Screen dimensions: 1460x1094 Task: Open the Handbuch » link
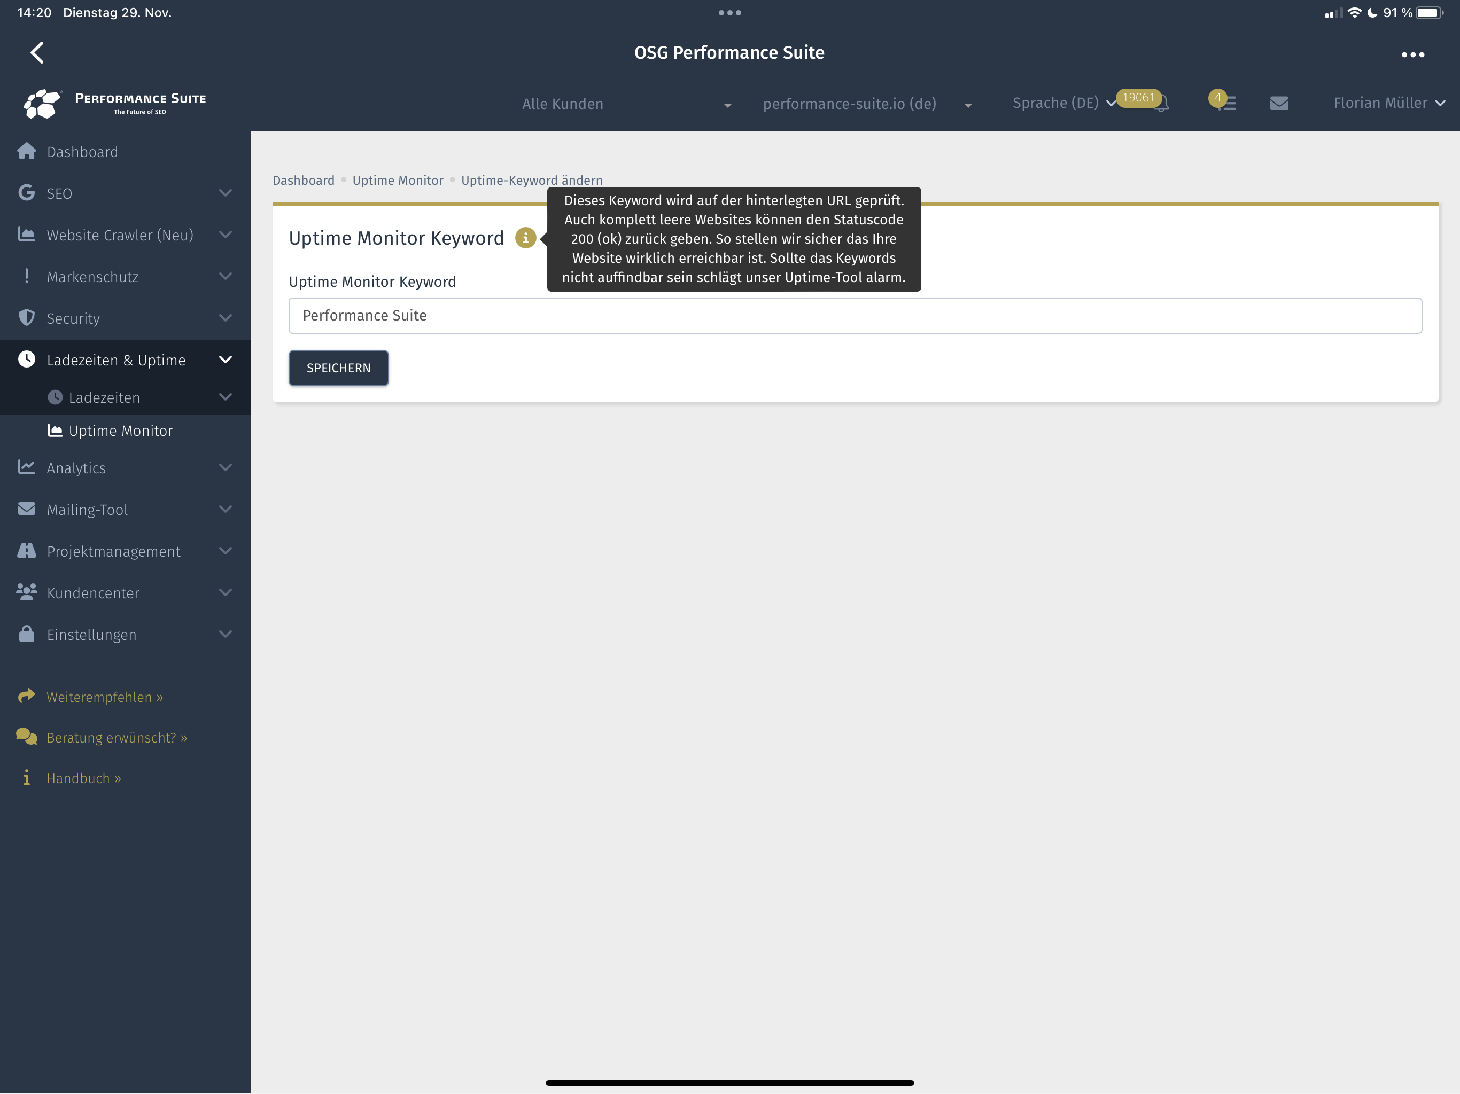tap(84, 779)
